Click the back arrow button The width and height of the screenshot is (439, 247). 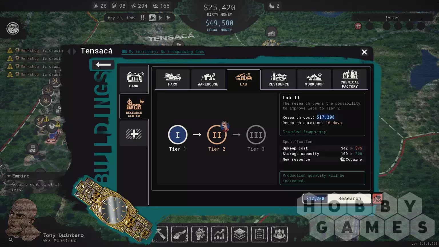[x=103, y=65]
